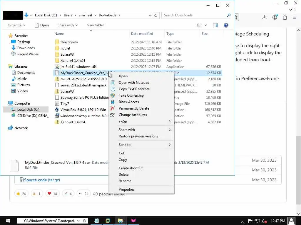Select Videos library
Image resolution: width=301 pixels, height=225 pixels.
[22, 91]
